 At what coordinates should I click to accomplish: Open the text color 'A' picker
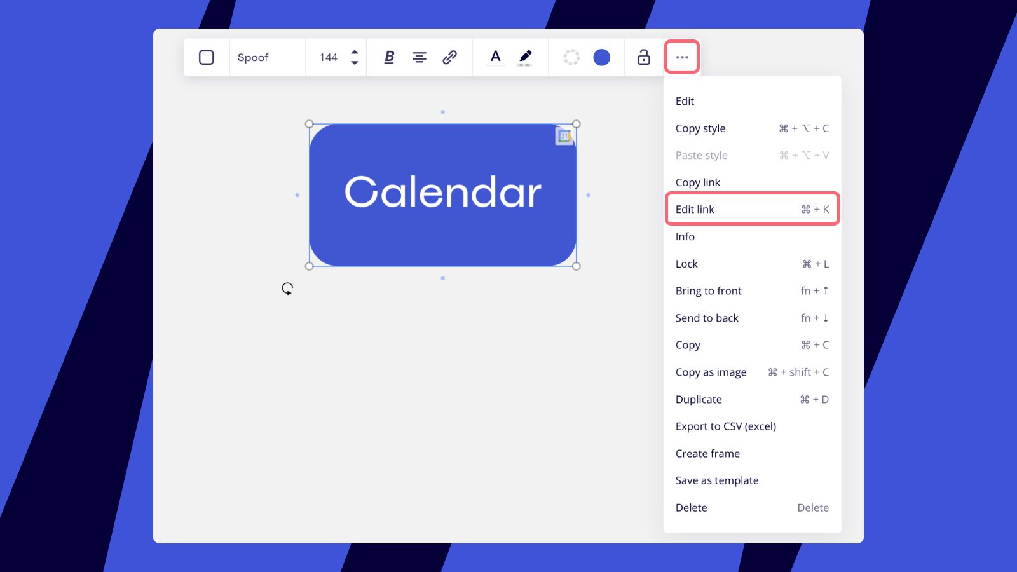[496, 58]
